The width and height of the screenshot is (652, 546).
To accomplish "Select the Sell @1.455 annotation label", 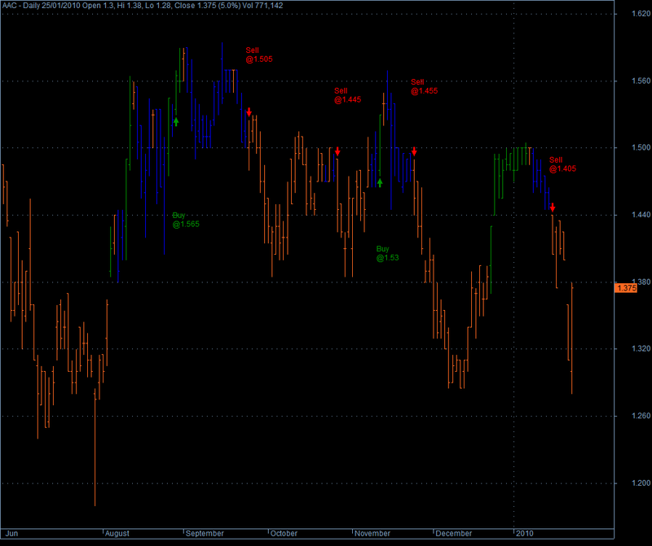I will pyautogui.click(x=424, y=86).
